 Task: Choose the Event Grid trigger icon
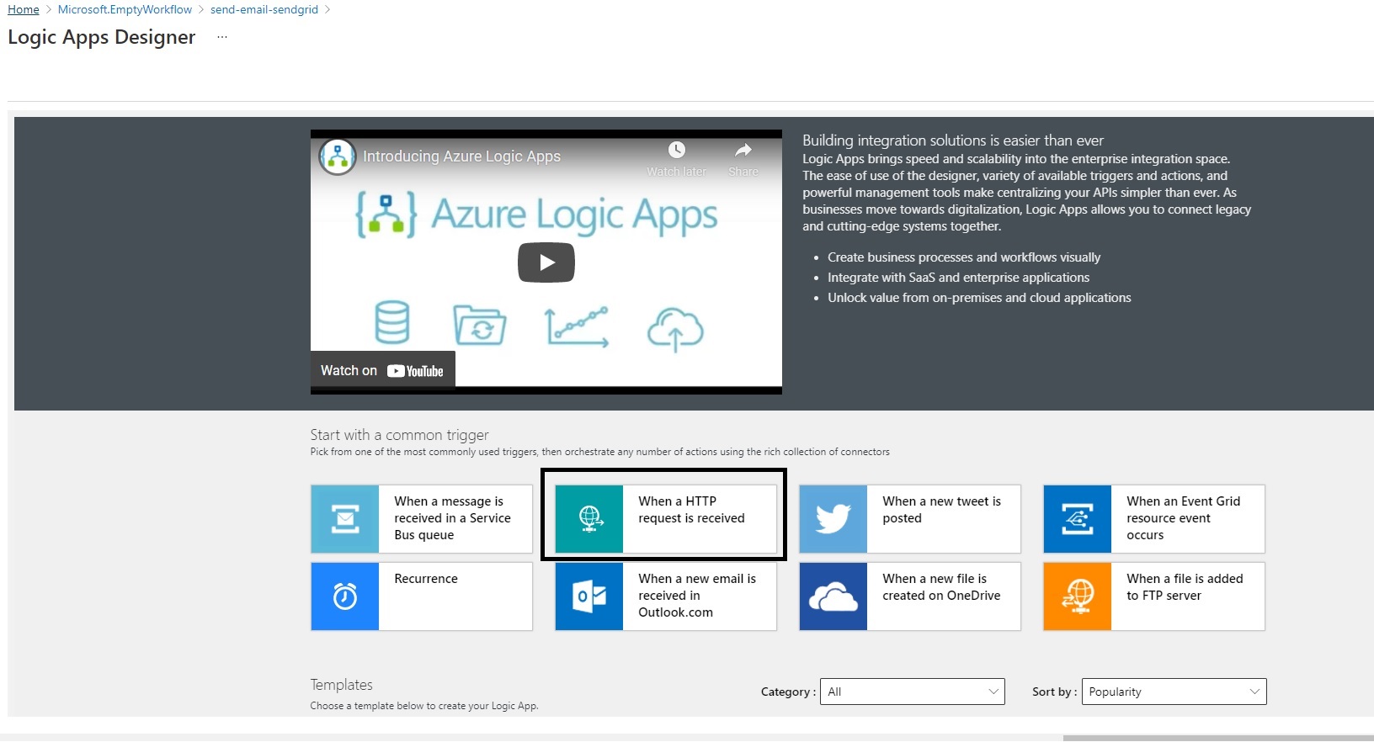coord(1078,519)
